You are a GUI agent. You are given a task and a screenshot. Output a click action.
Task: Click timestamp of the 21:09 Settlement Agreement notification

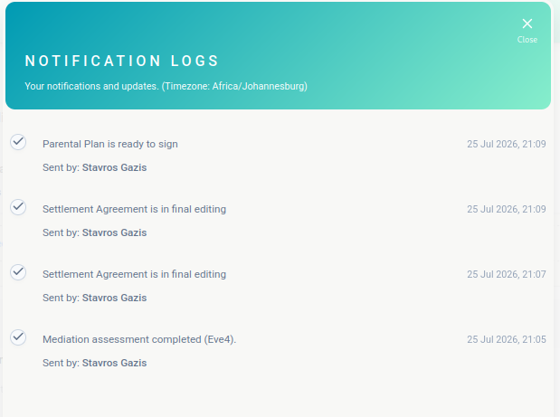pyautogui.click(x=507, y=209)
